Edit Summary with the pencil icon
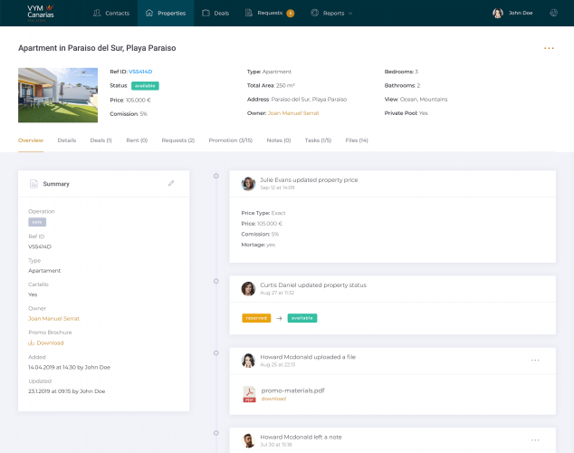The height and width of the screenshot is (453, 574). [171, 183]
